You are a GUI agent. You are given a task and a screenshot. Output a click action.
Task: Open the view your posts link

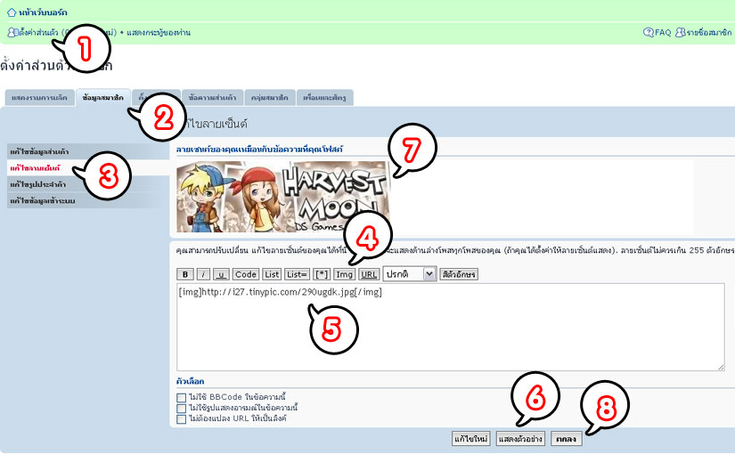[159, 32]
